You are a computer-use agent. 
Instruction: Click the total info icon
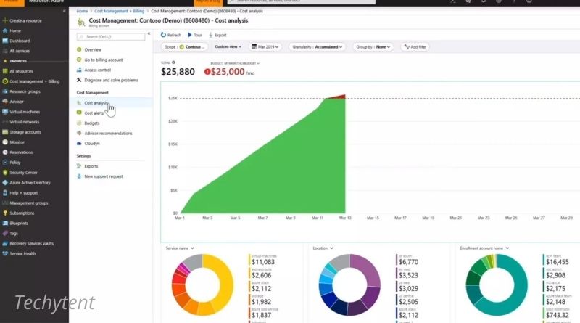click(x=173, y=62)
